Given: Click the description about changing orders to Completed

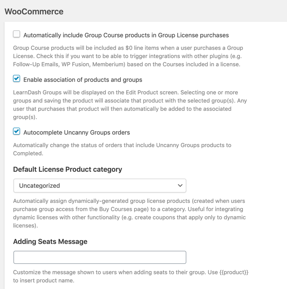Looking at the screenshot, I should [x=122, y=145].
